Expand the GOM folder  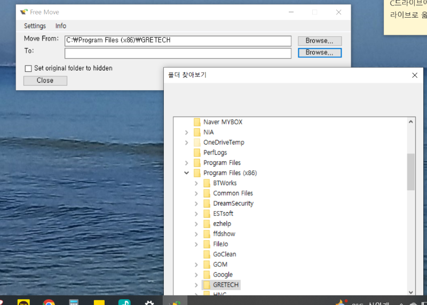pyautogui.click(x=196, y=264)
